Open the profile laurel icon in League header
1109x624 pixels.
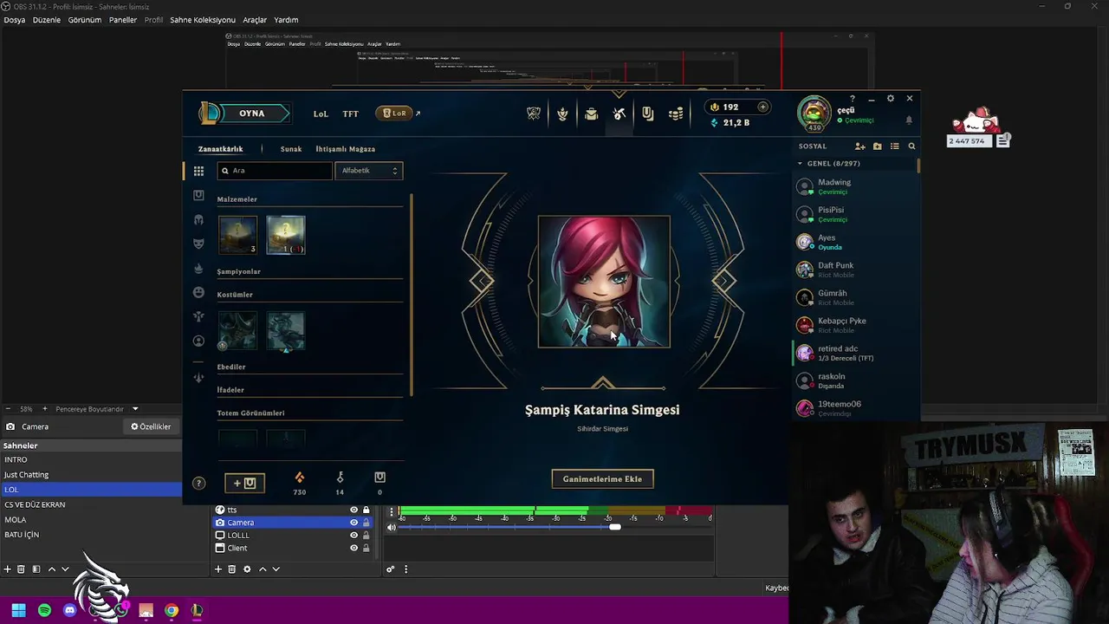point(562,114)
